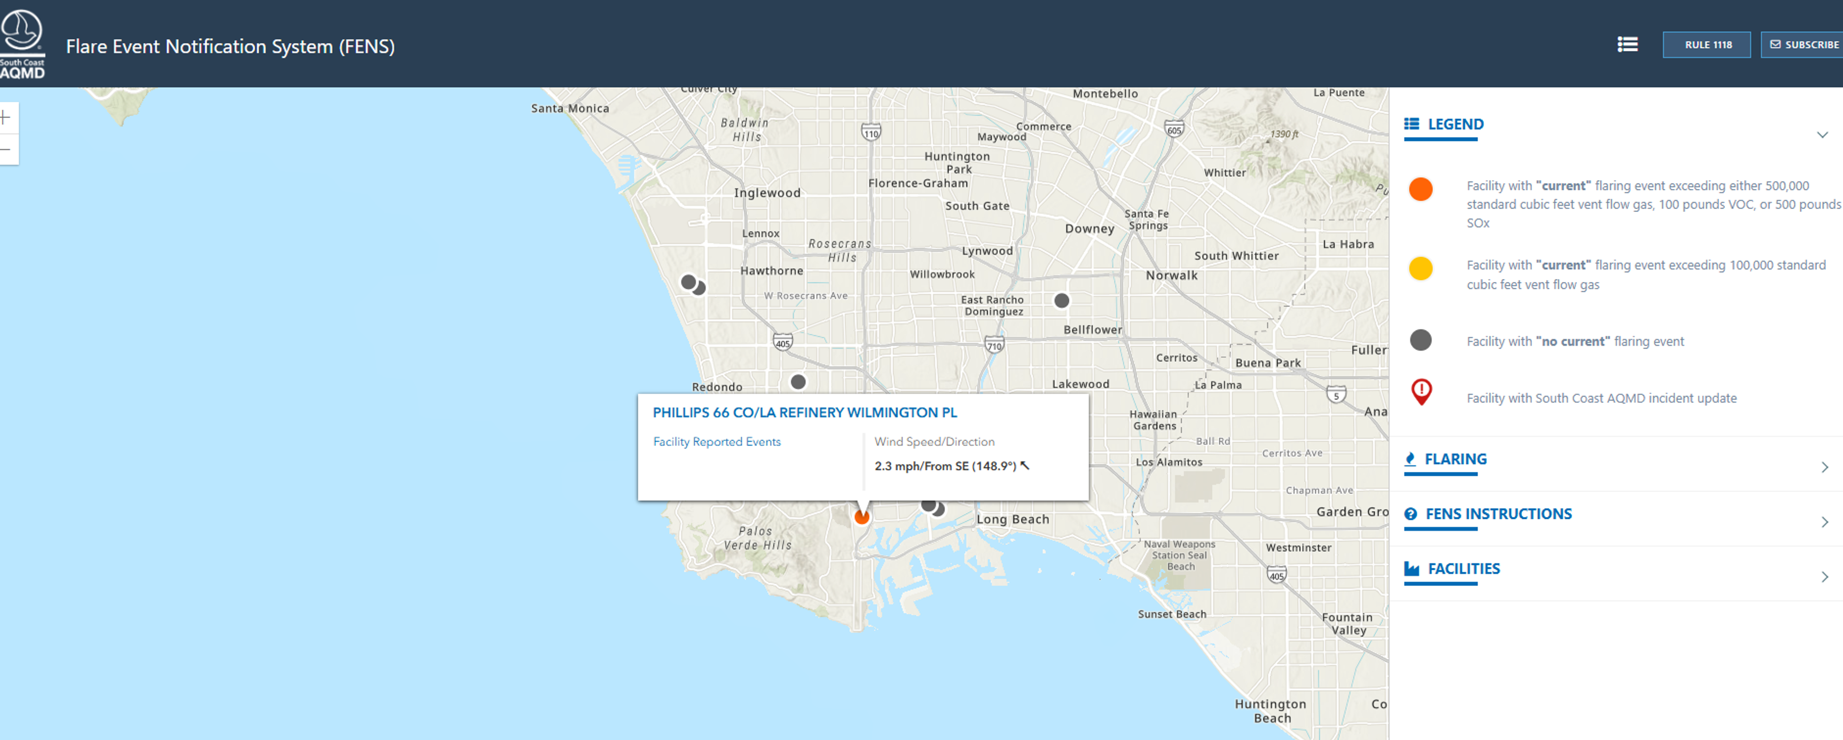Image resolution: width=1843 pixels, height=740 pixels.
Task: Click the South Coast AQMD logo
Action: pyautogui.click(x=22, y=44)
